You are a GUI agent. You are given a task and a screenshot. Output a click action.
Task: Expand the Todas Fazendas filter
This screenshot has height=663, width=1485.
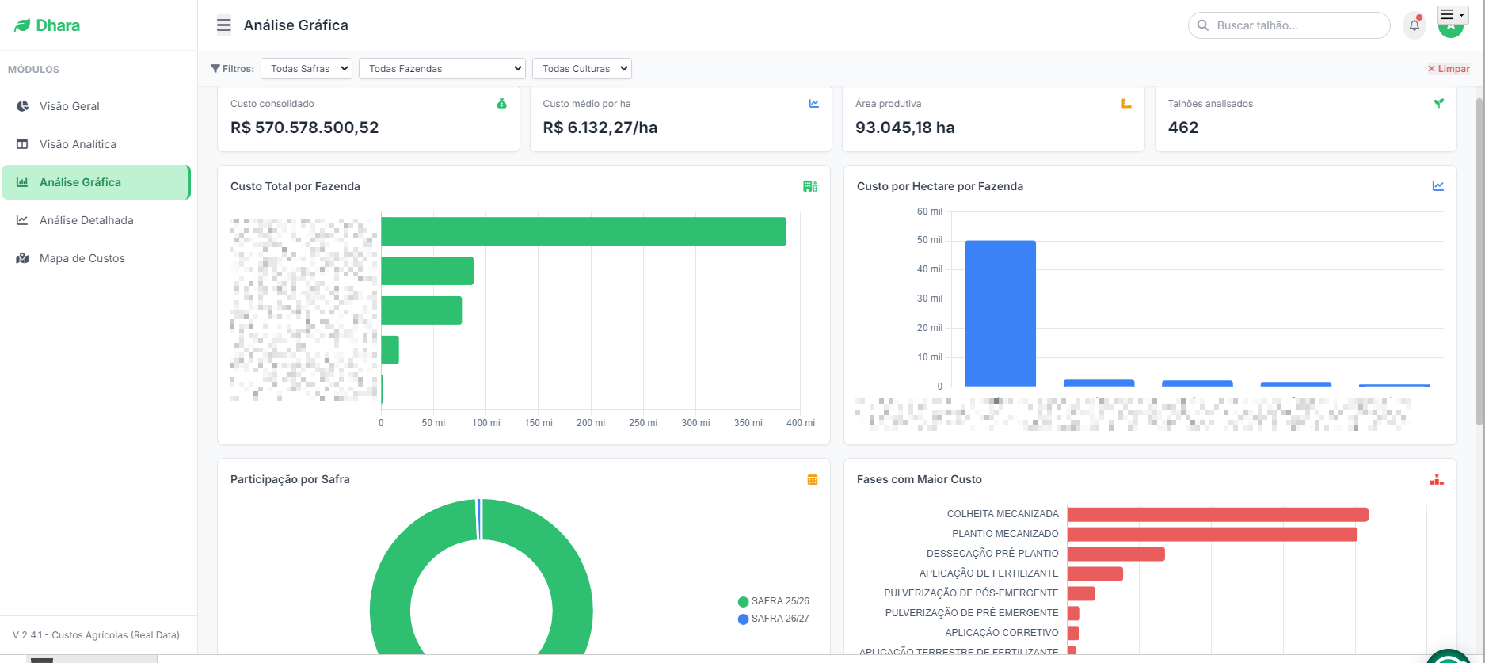[x=442, y=69]
